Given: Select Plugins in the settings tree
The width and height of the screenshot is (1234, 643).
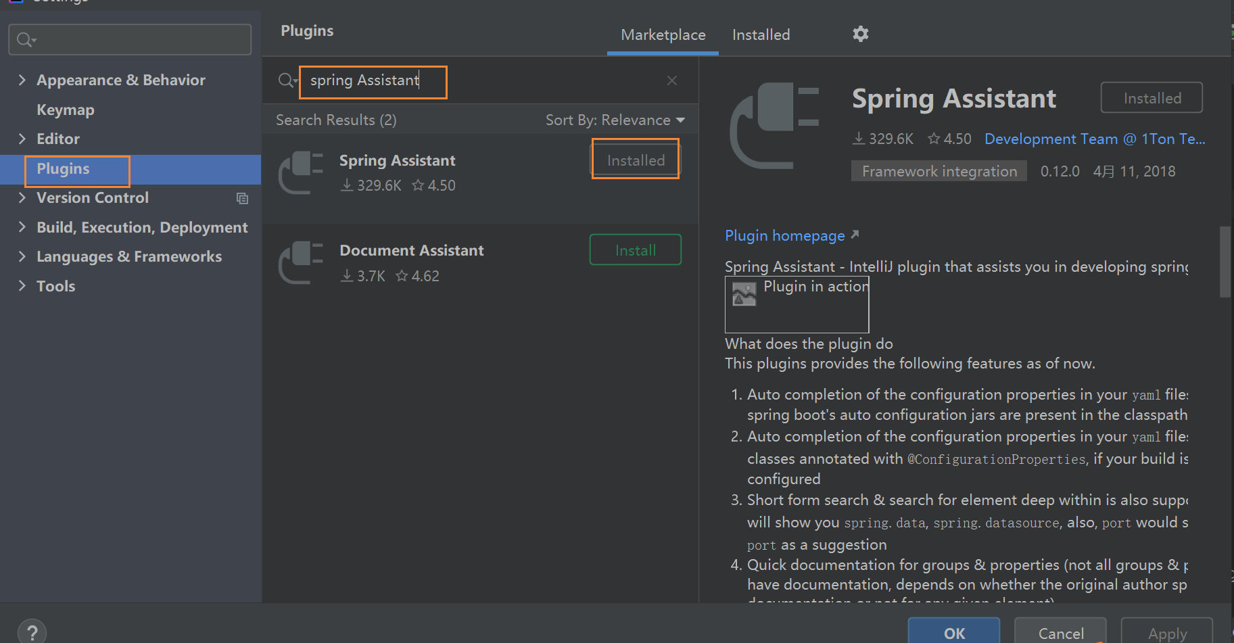Looking at the screenshot, I should pos(63,169).
